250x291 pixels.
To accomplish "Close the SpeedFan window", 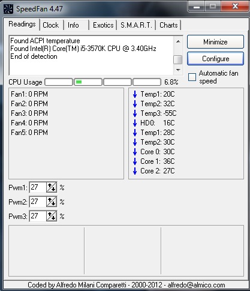I will click(x=235, y=7).
